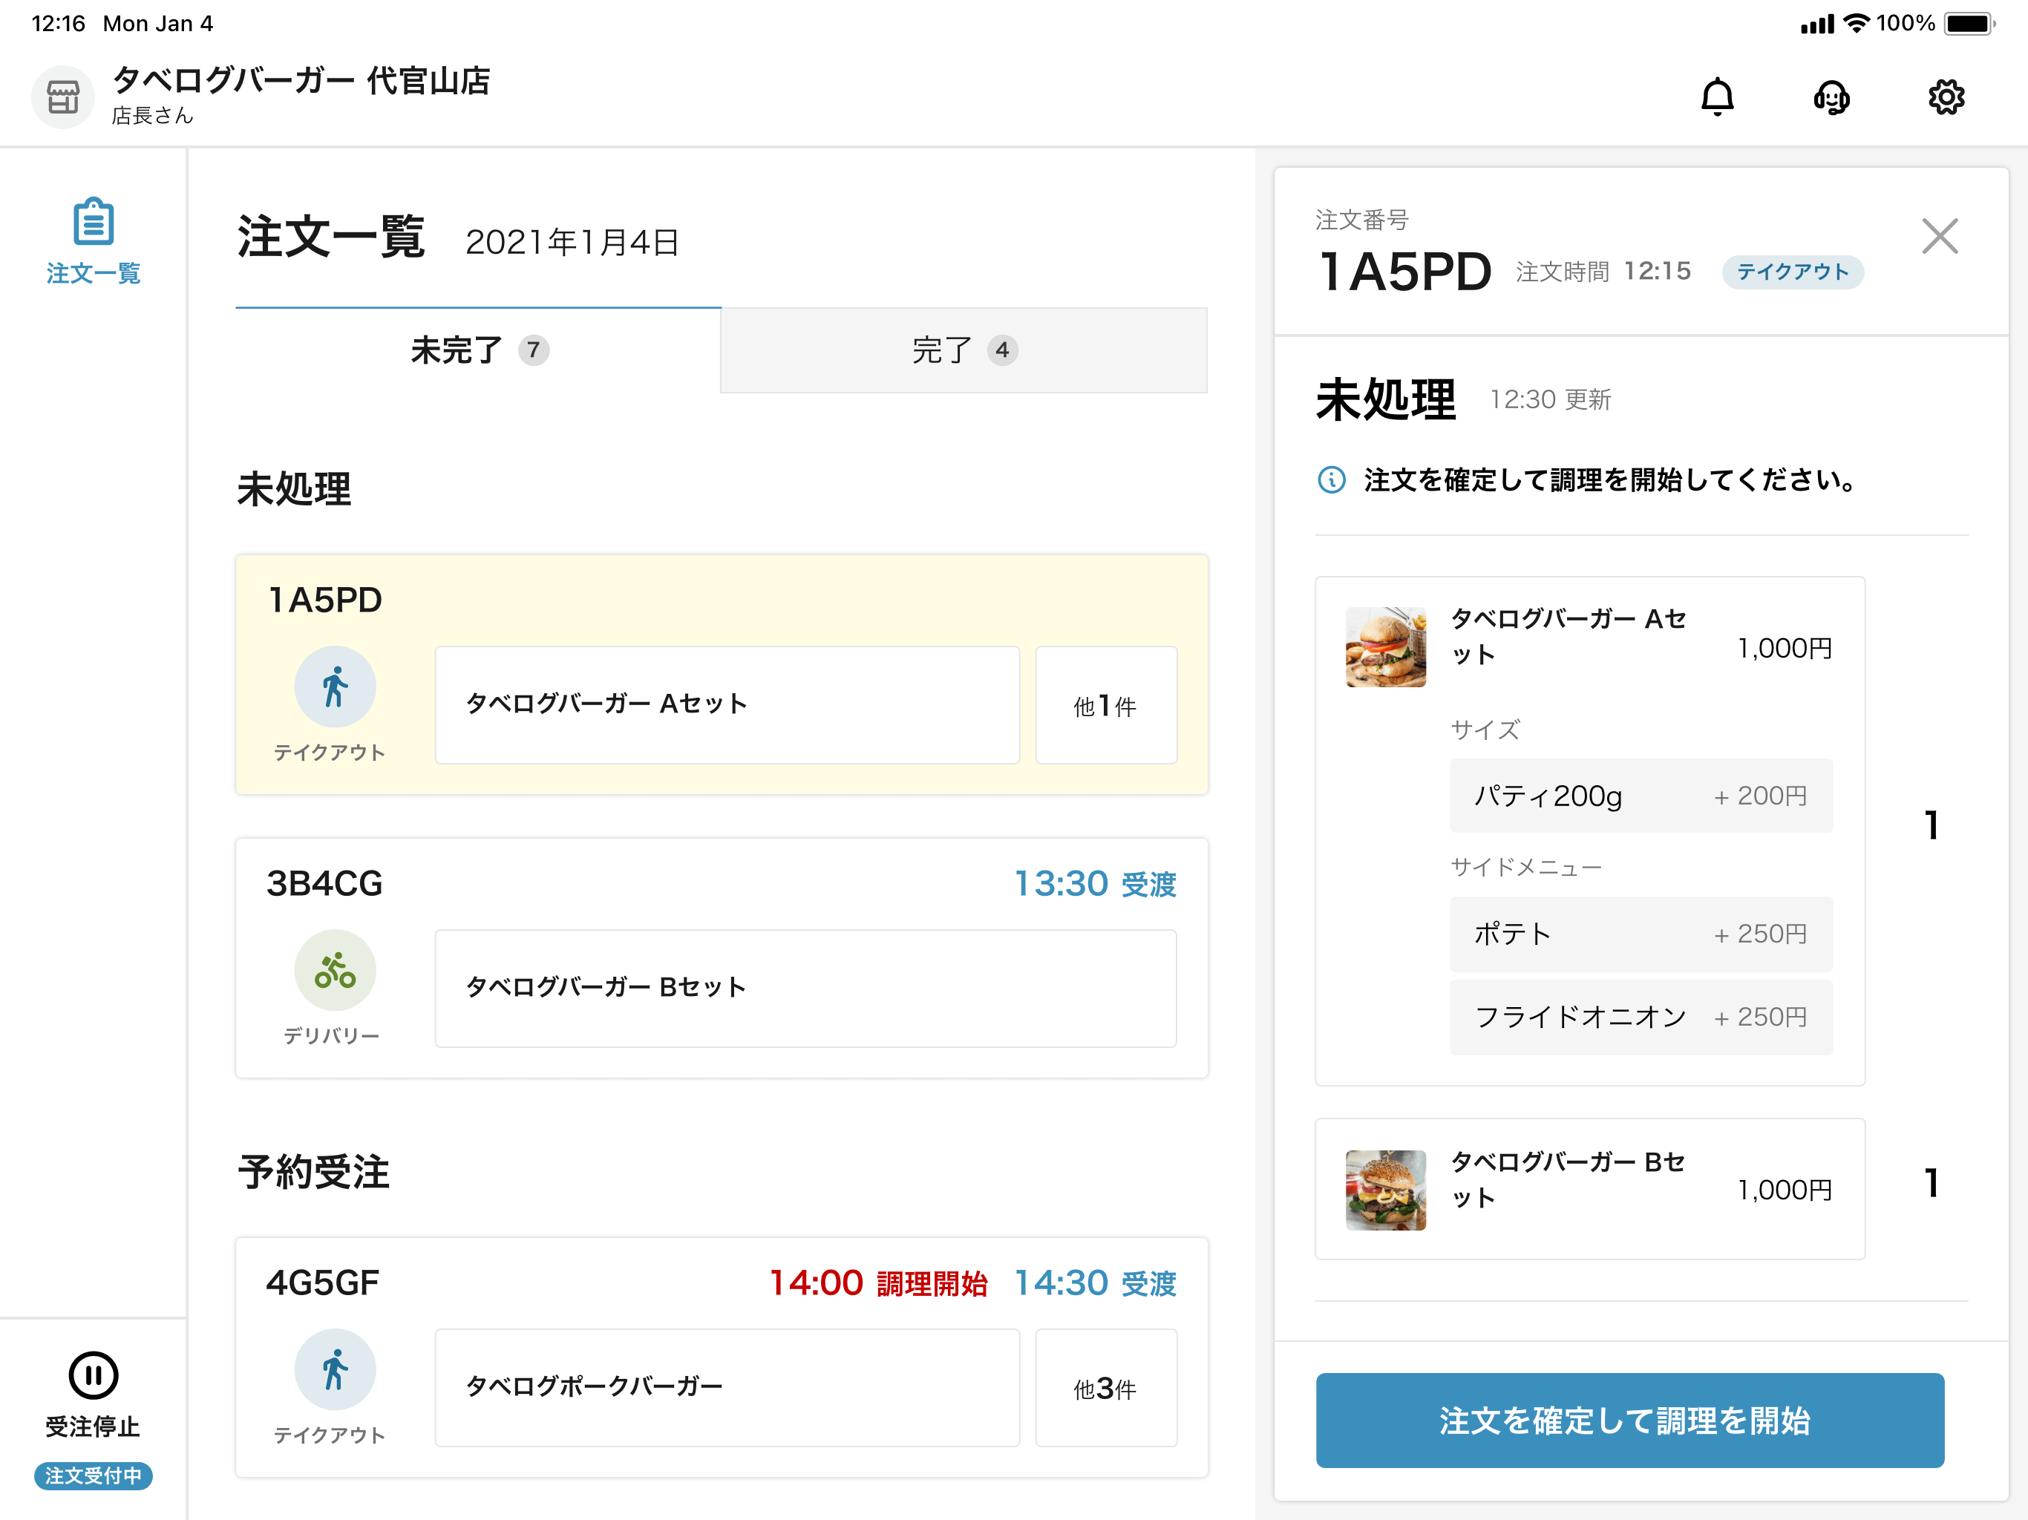Image resolution: width=2028 pixels, height=1520 pixels.
Task: Open the settings gear
Action: [x=1947, y=96]
